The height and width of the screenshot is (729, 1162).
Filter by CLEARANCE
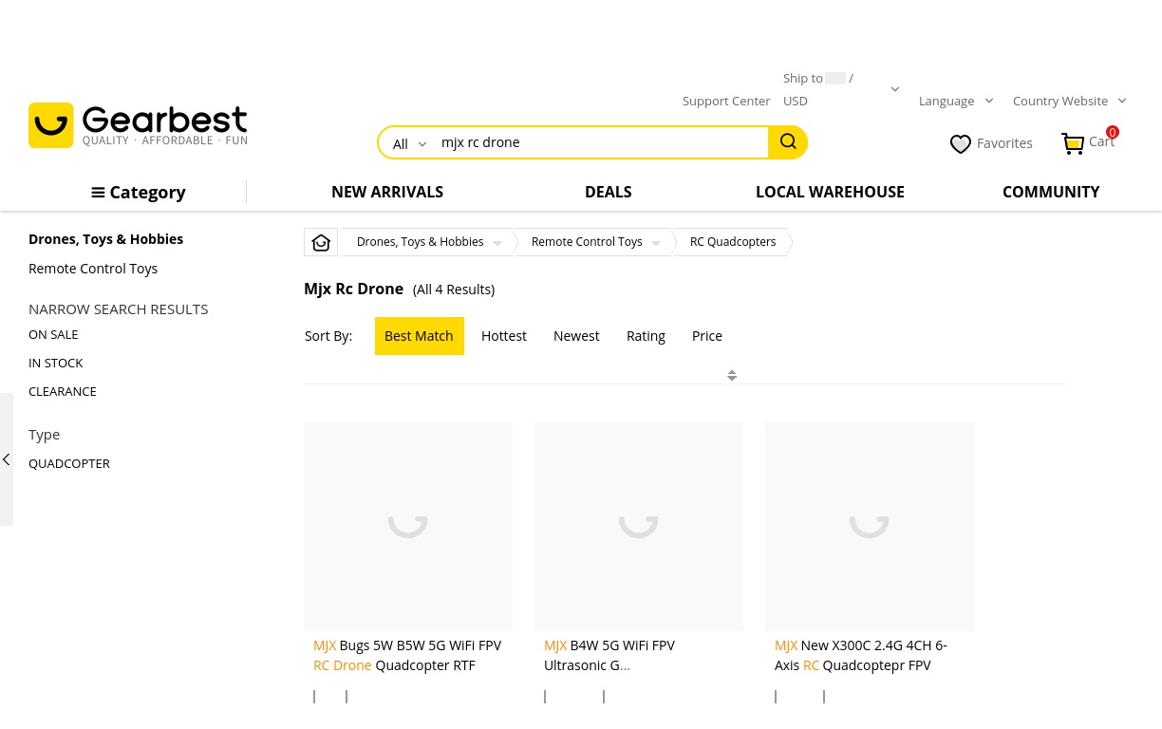pyautogui.click(x=63, y=391)
